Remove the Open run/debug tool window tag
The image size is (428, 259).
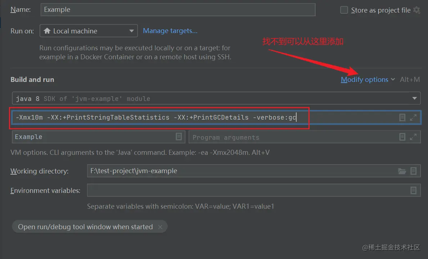click(x=161, y=227)
